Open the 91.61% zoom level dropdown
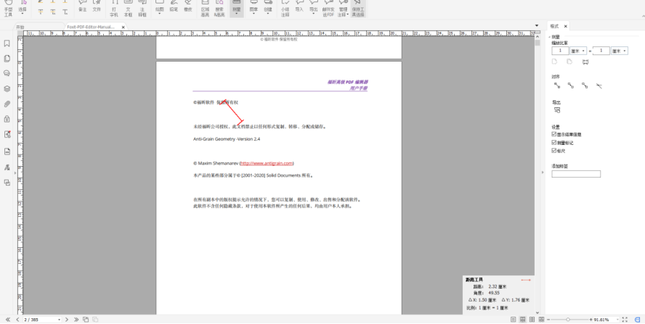Screen dimensions: 645x324 point(617,320)
